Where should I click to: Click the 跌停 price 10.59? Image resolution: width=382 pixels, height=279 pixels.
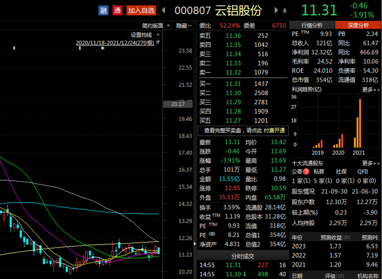[278, 188]
